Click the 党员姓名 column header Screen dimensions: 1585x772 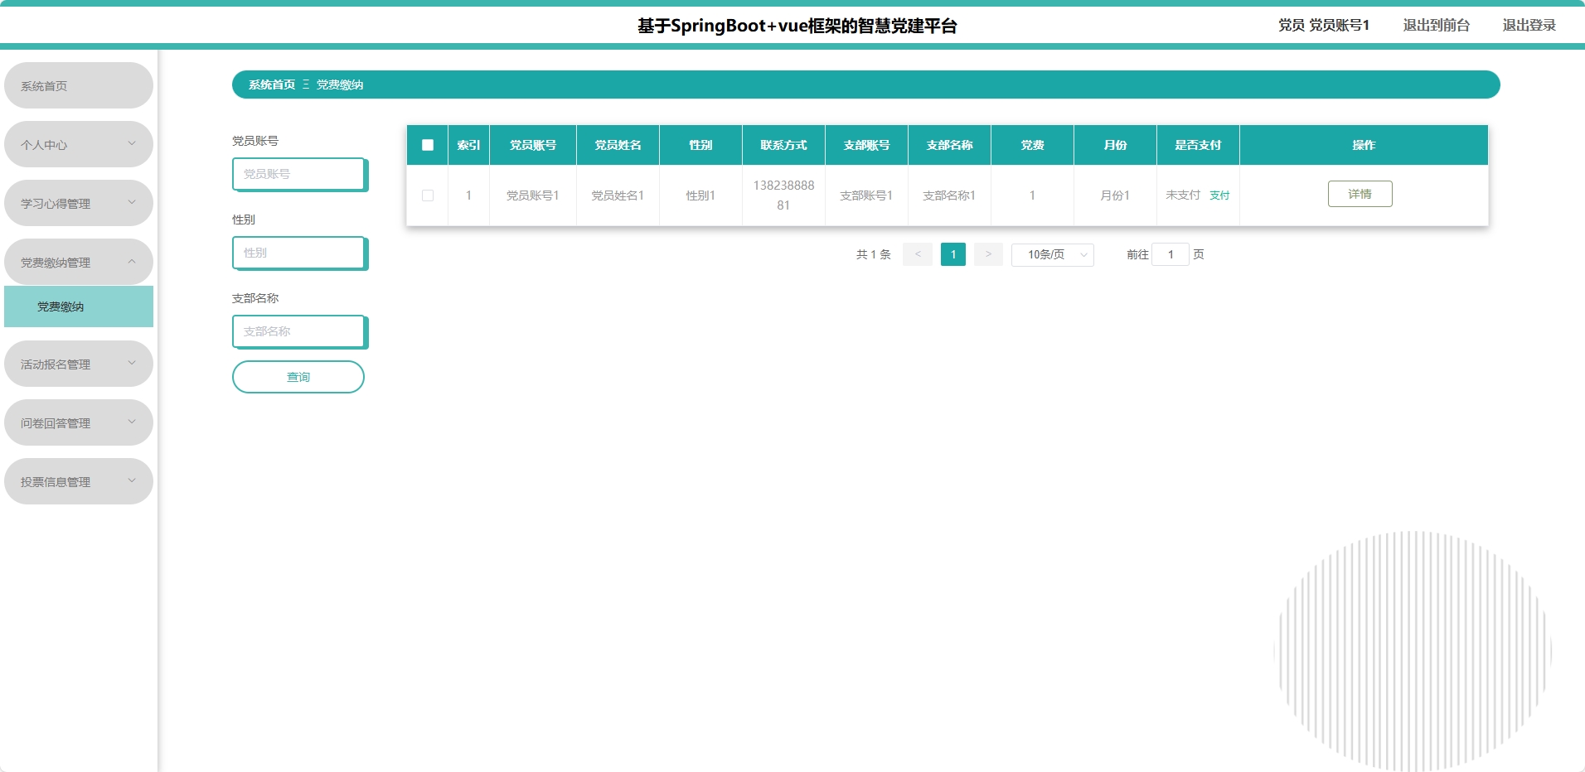tap(618, 145)
